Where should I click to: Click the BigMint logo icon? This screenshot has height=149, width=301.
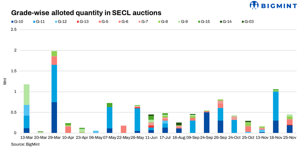pos(254,5)
